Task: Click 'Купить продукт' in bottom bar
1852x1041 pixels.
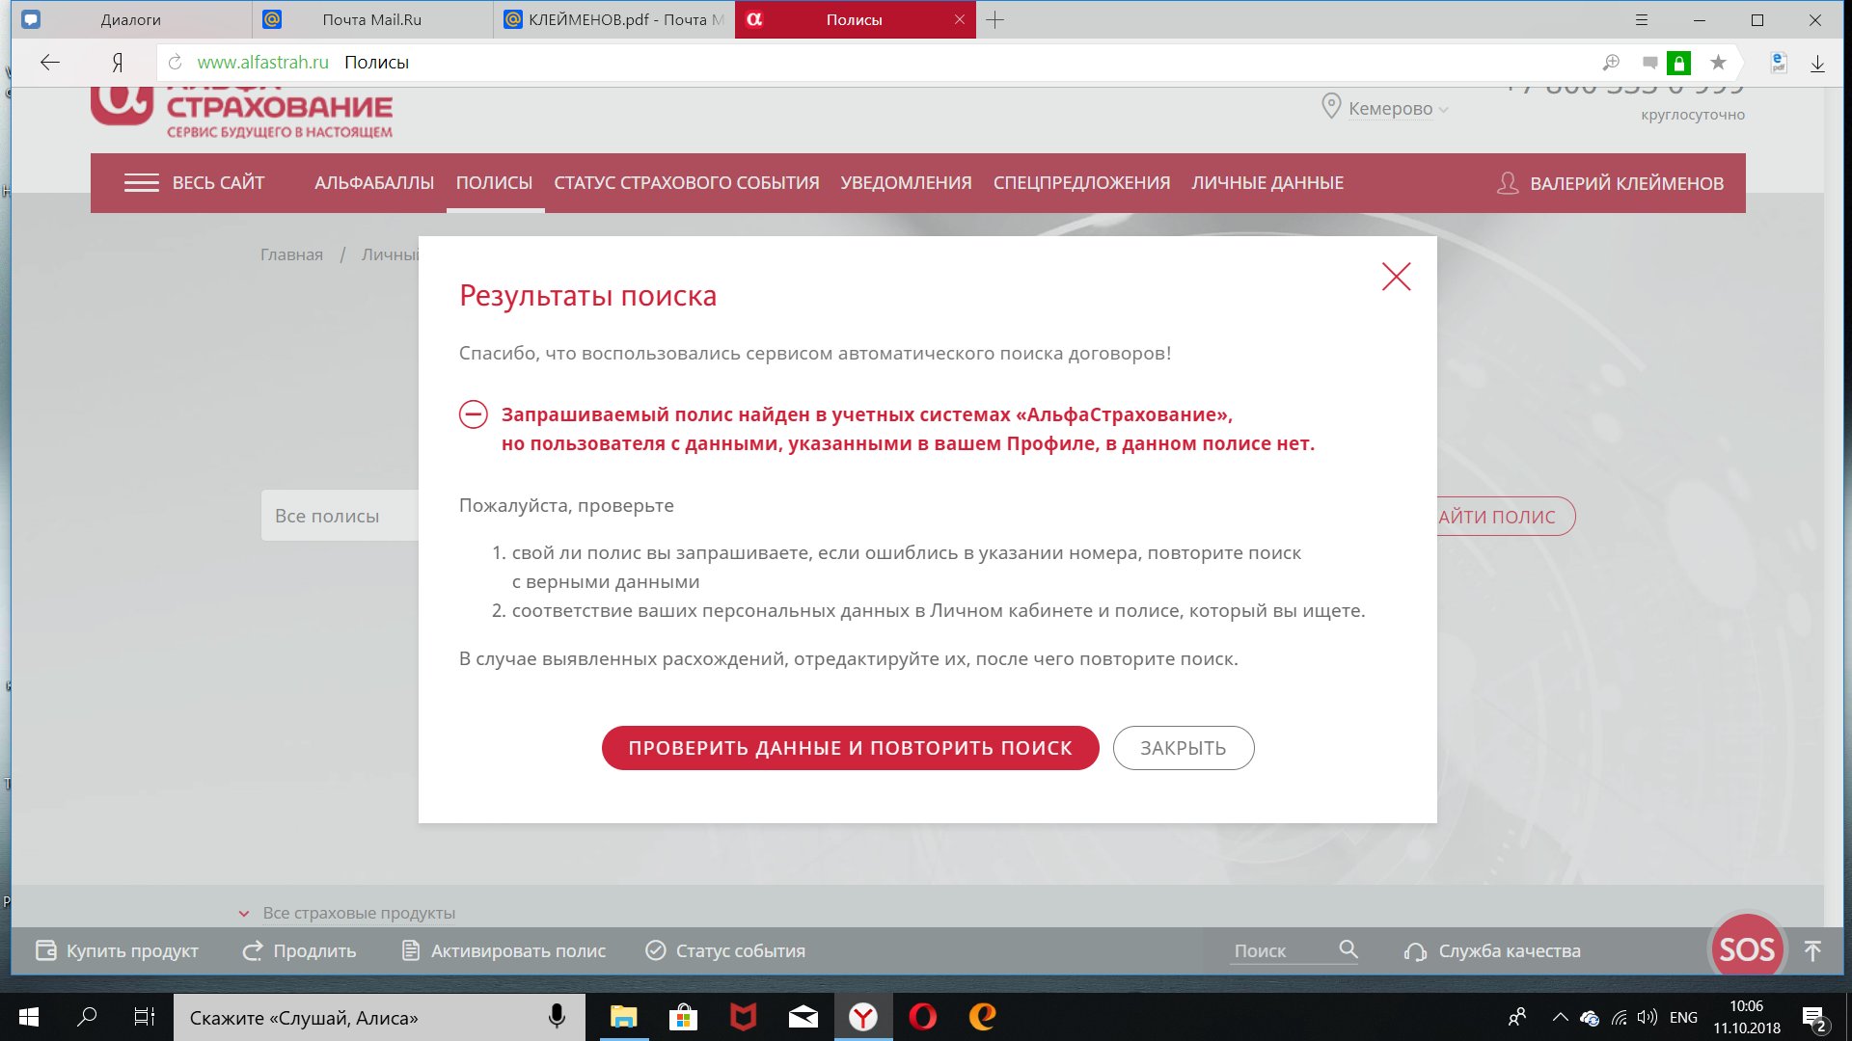Action: (117, 950)
